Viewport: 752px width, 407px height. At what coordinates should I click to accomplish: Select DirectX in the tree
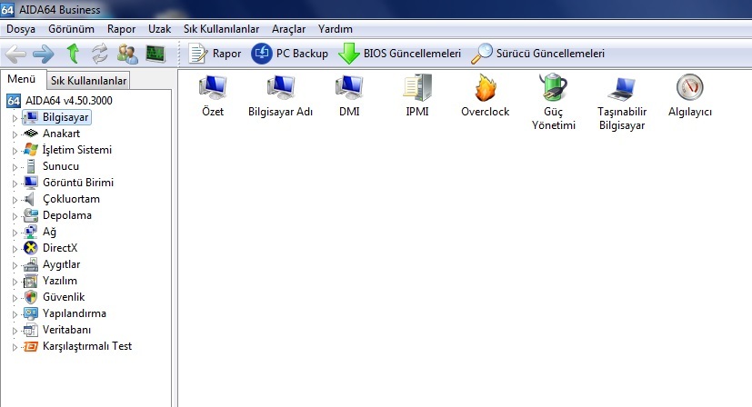[x=50, y=248]
